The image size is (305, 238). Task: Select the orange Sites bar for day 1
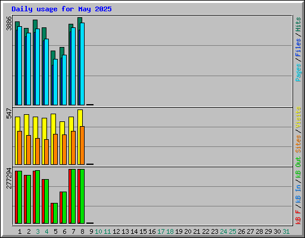20,148
